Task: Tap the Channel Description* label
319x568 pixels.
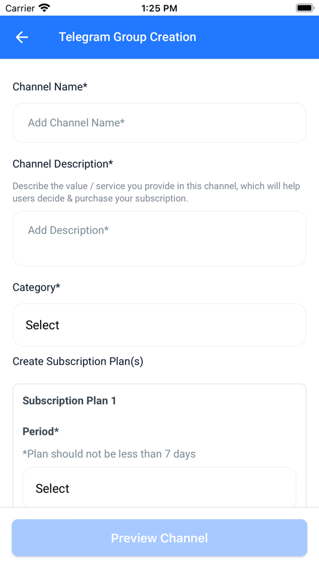Action: pyautogui.click(x=63, y=164)
